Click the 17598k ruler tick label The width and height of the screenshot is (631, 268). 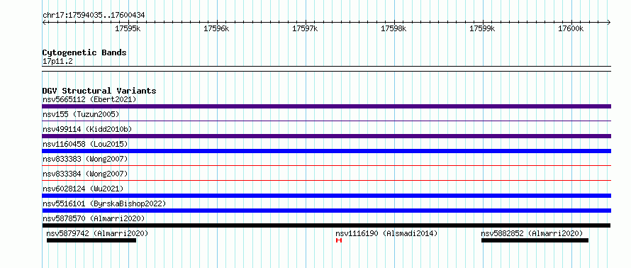click(x=393, y=28)
